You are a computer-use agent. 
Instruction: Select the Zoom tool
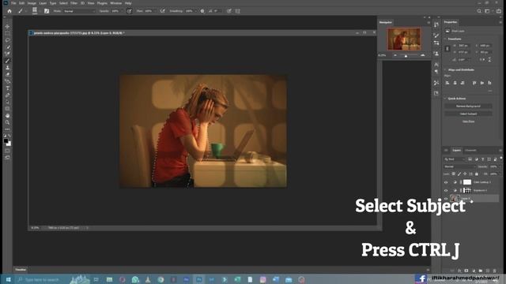(7, 122)
